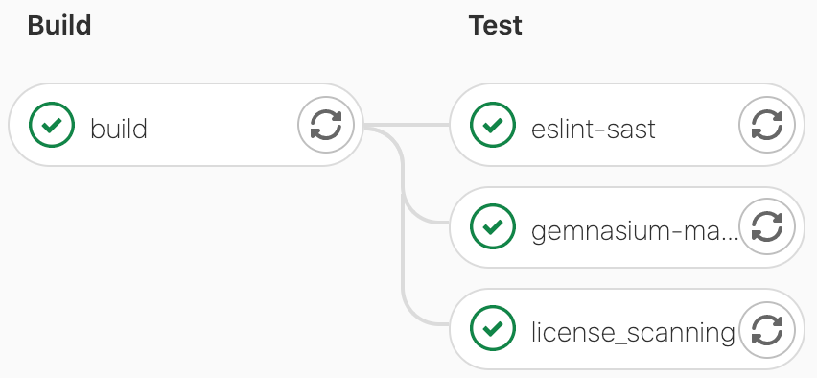The image size is (817, 378).
Task: Open the license_scanning job details
Action: (633, 333)
